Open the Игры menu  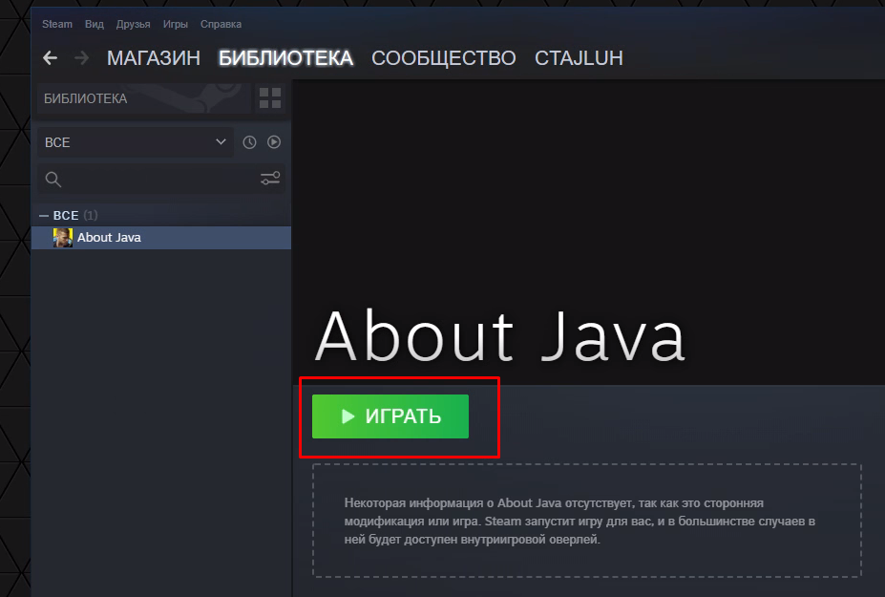[176, 24]
